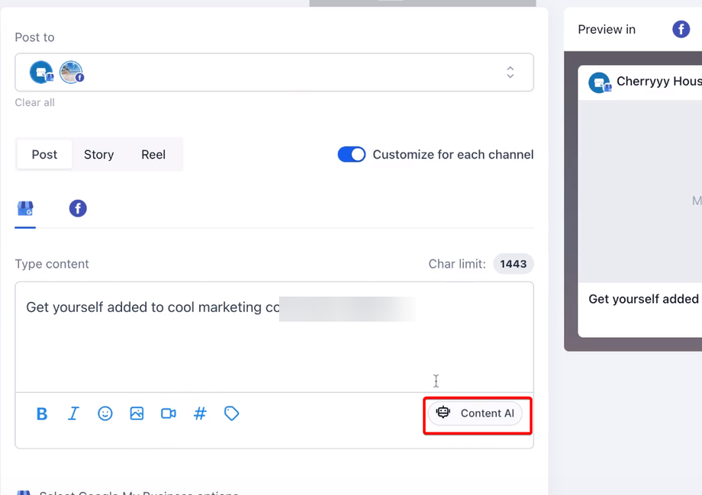Open the emoji picker icon
702x495 pixels.
pos(105,413)
